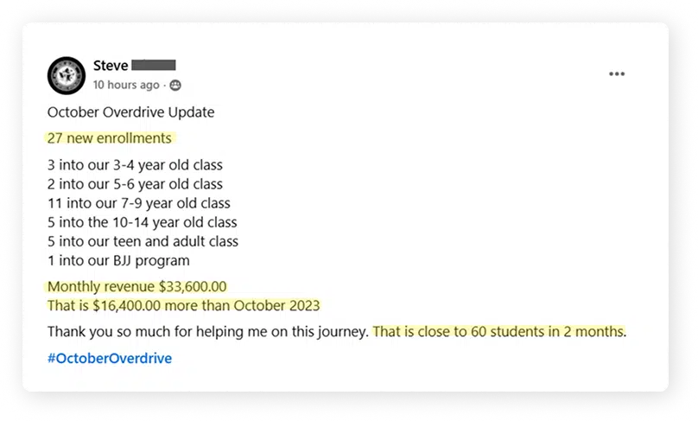698x421 pixels.
Task: Select the '3 into our 3-4 year old class' line
Action: click(x=135, y=165)
